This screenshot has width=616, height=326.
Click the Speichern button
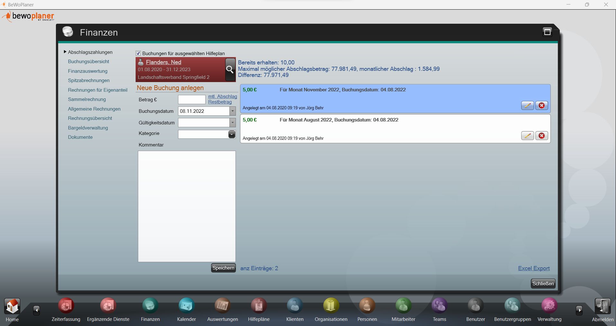pyautogui.click(x=223, y=268)
